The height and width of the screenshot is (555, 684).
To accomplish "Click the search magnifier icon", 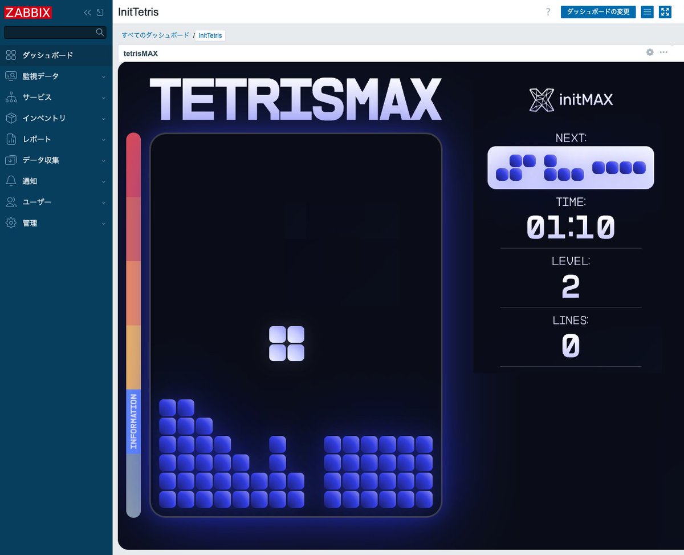I will (100, 32).
